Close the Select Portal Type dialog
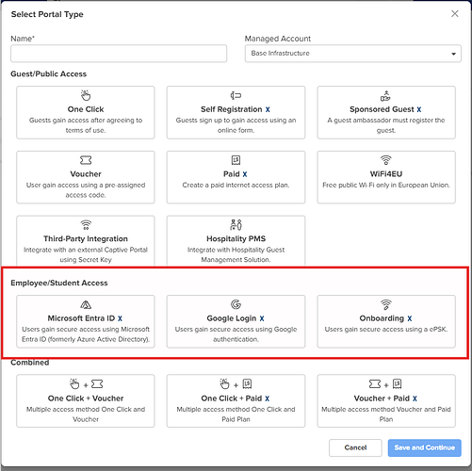 [455, 14]
